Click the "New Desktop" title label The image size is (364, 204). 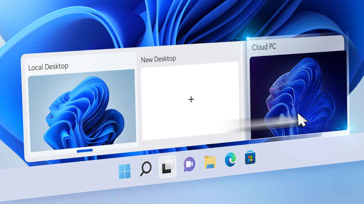click(x=158, y=59)
